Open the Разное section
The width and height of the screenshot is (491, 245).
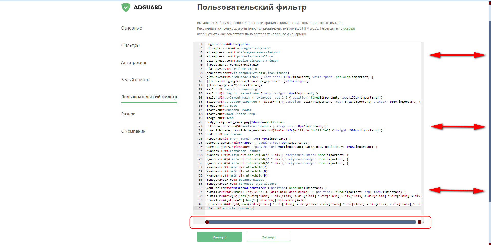coord(128,114)
